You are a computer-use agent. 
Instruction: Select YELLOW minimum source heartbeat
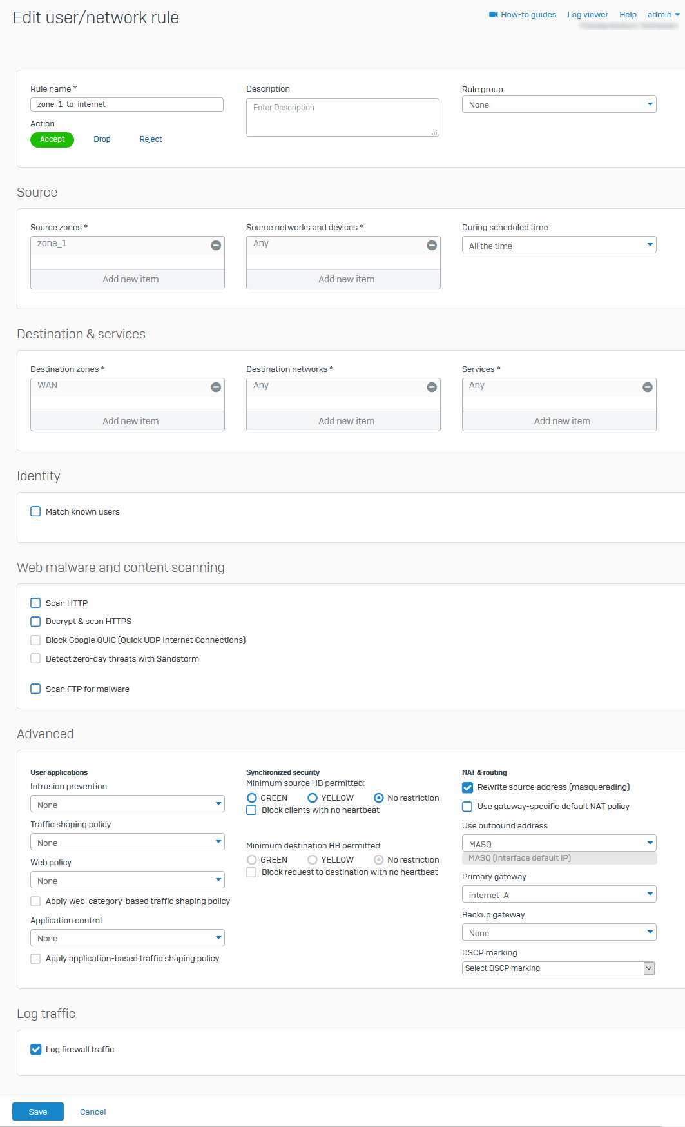tap(313, 798)
